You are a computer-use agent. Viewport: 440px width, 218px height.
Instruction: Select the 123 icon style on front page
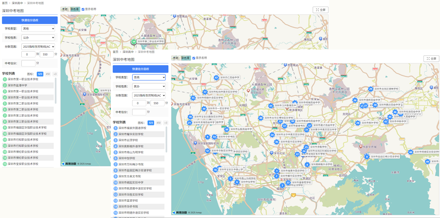tap(151, 122)
